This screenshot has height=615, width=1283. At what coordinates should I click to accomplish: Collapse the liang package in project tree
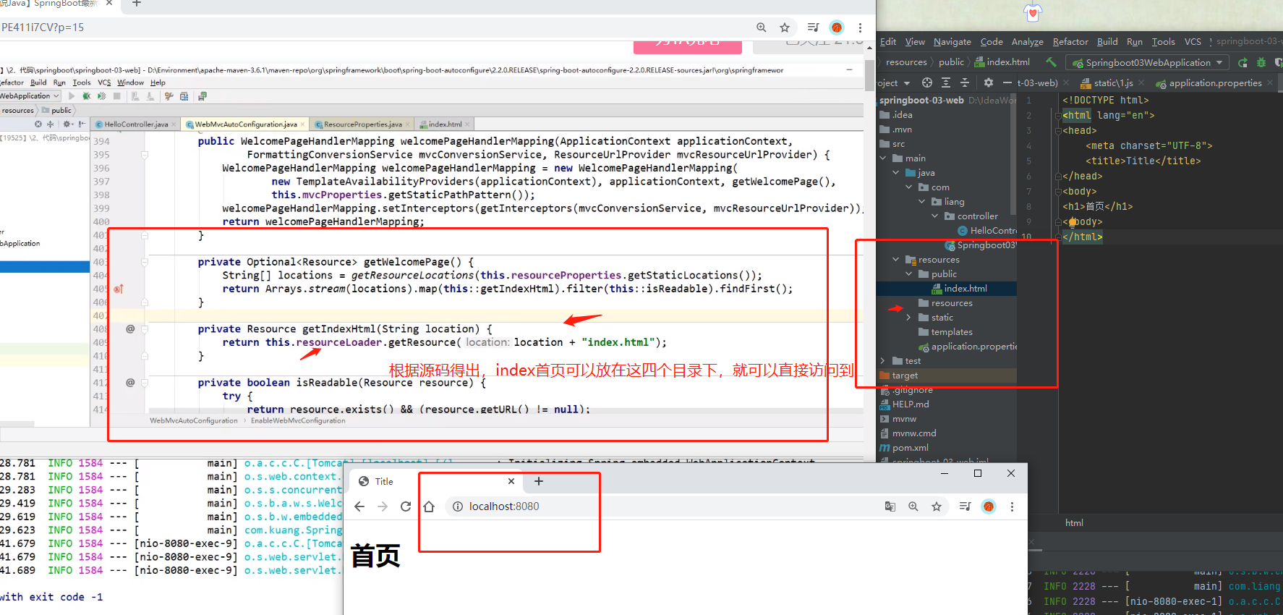coord(922,202)
